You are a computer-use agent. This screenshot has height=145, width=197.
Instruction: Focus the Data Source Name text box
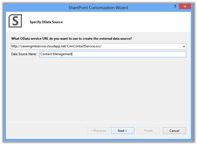[x=112, y=54]
